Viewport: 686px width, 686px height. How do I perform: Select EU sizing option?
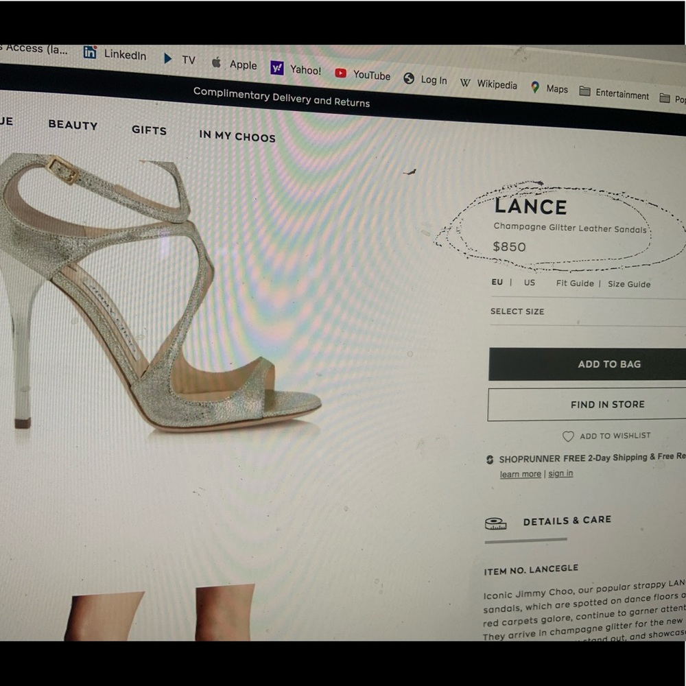[x=497, y=282]
